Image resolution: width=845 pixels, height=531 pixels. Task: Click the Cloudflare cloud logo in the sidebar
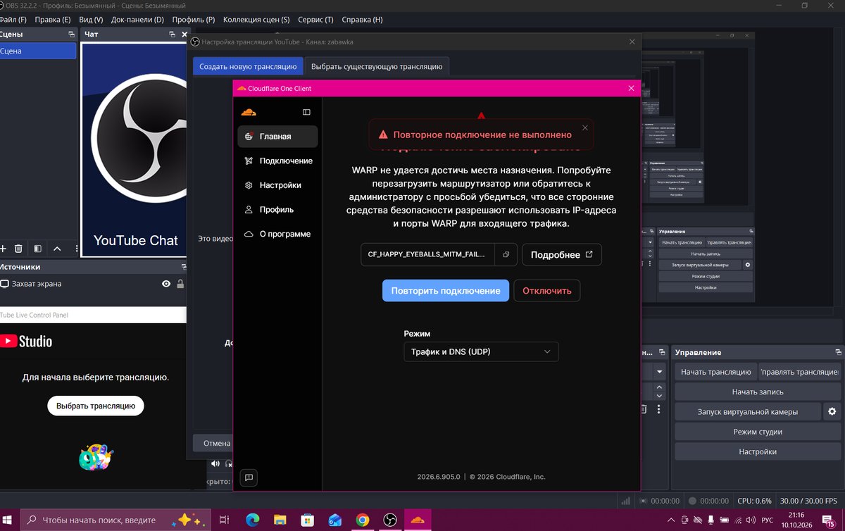click(x=248, y=112)
